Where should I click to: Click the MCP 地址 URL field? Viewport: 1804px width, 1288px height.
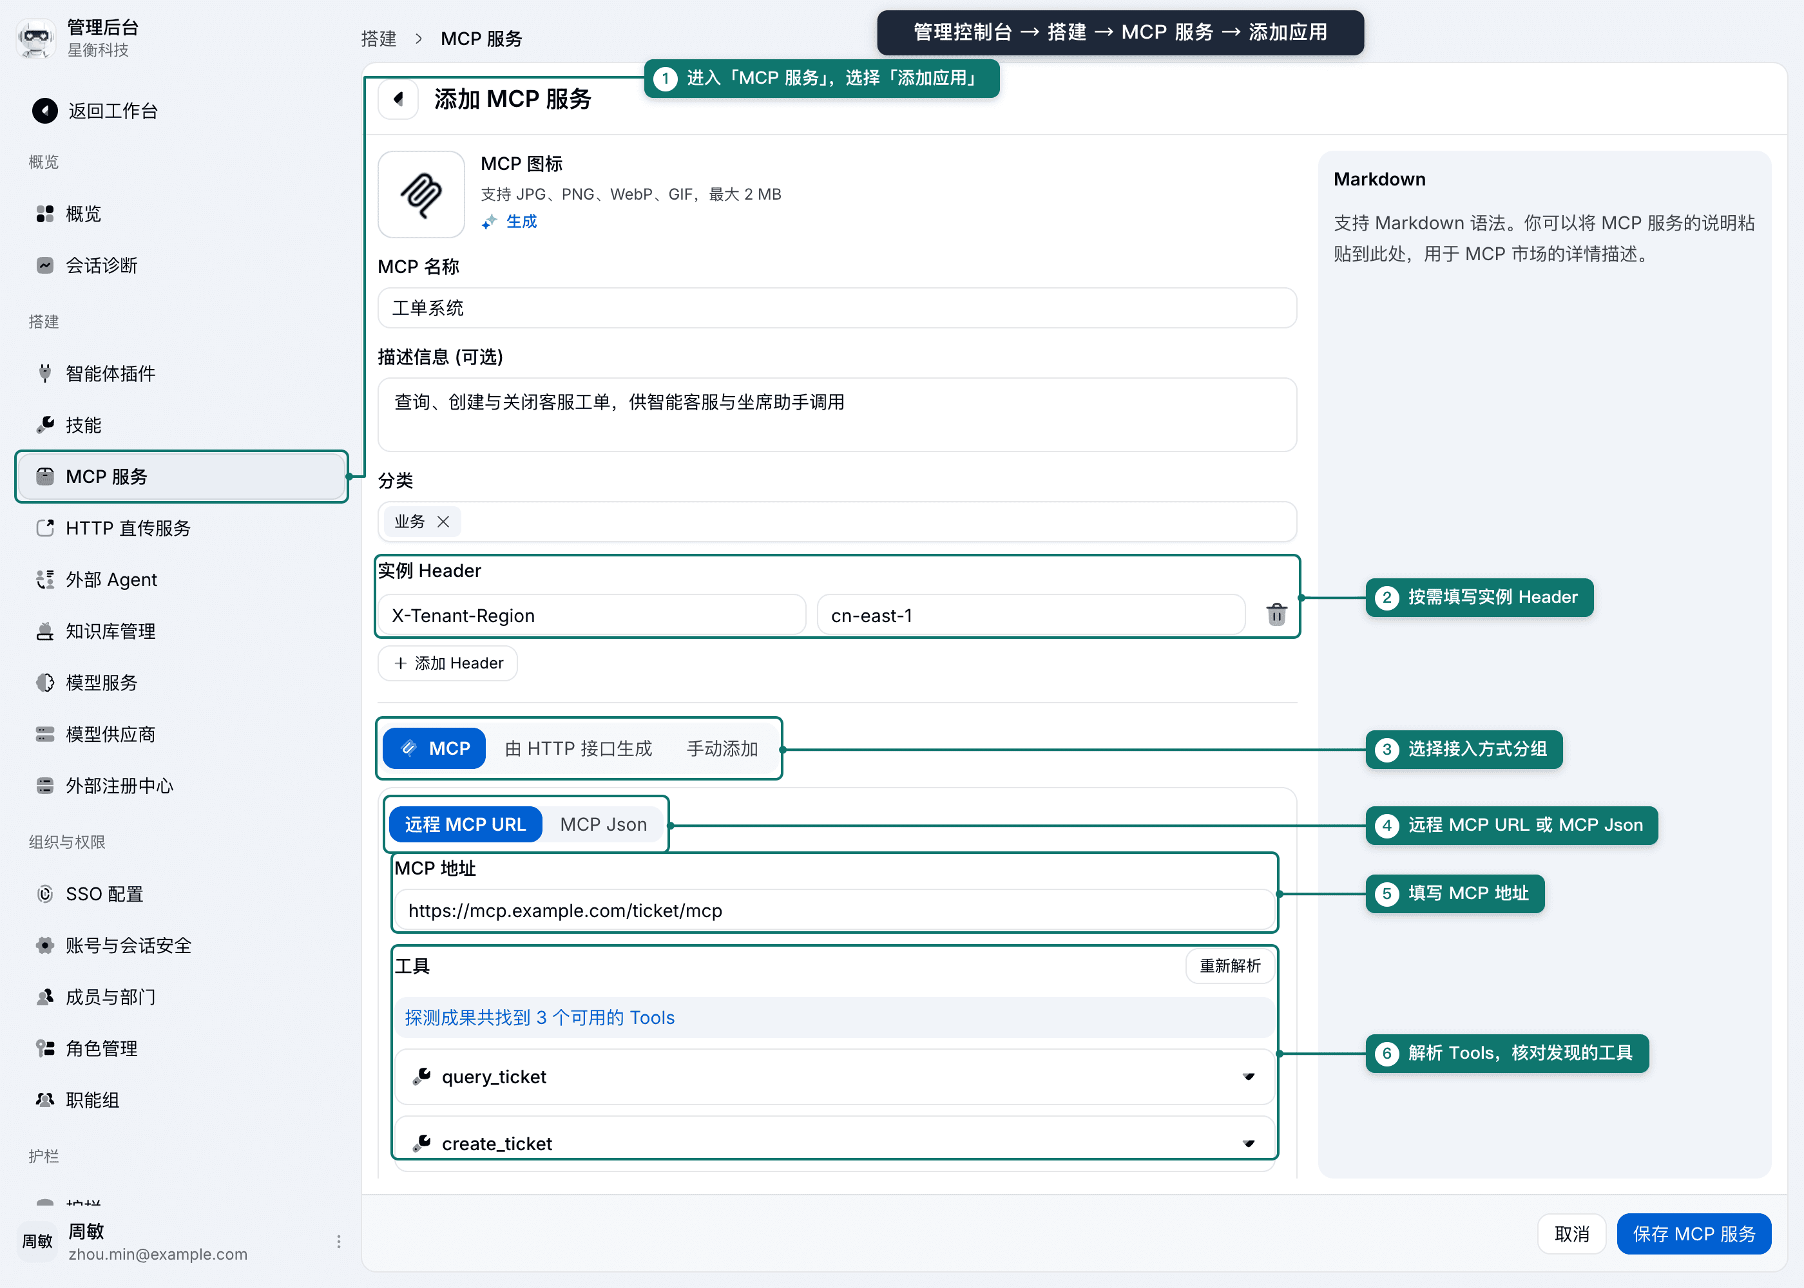point(834,910)
